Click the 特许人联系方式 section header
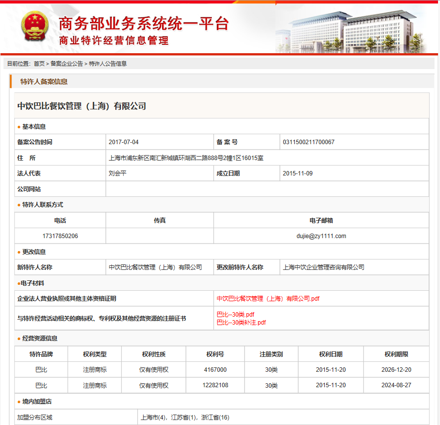 pos(43,204)
